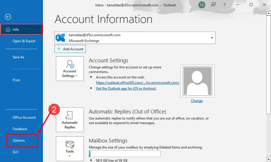Open the Info tab in backstage
This screenshot has height=162, width=271.
pos(21,29)
